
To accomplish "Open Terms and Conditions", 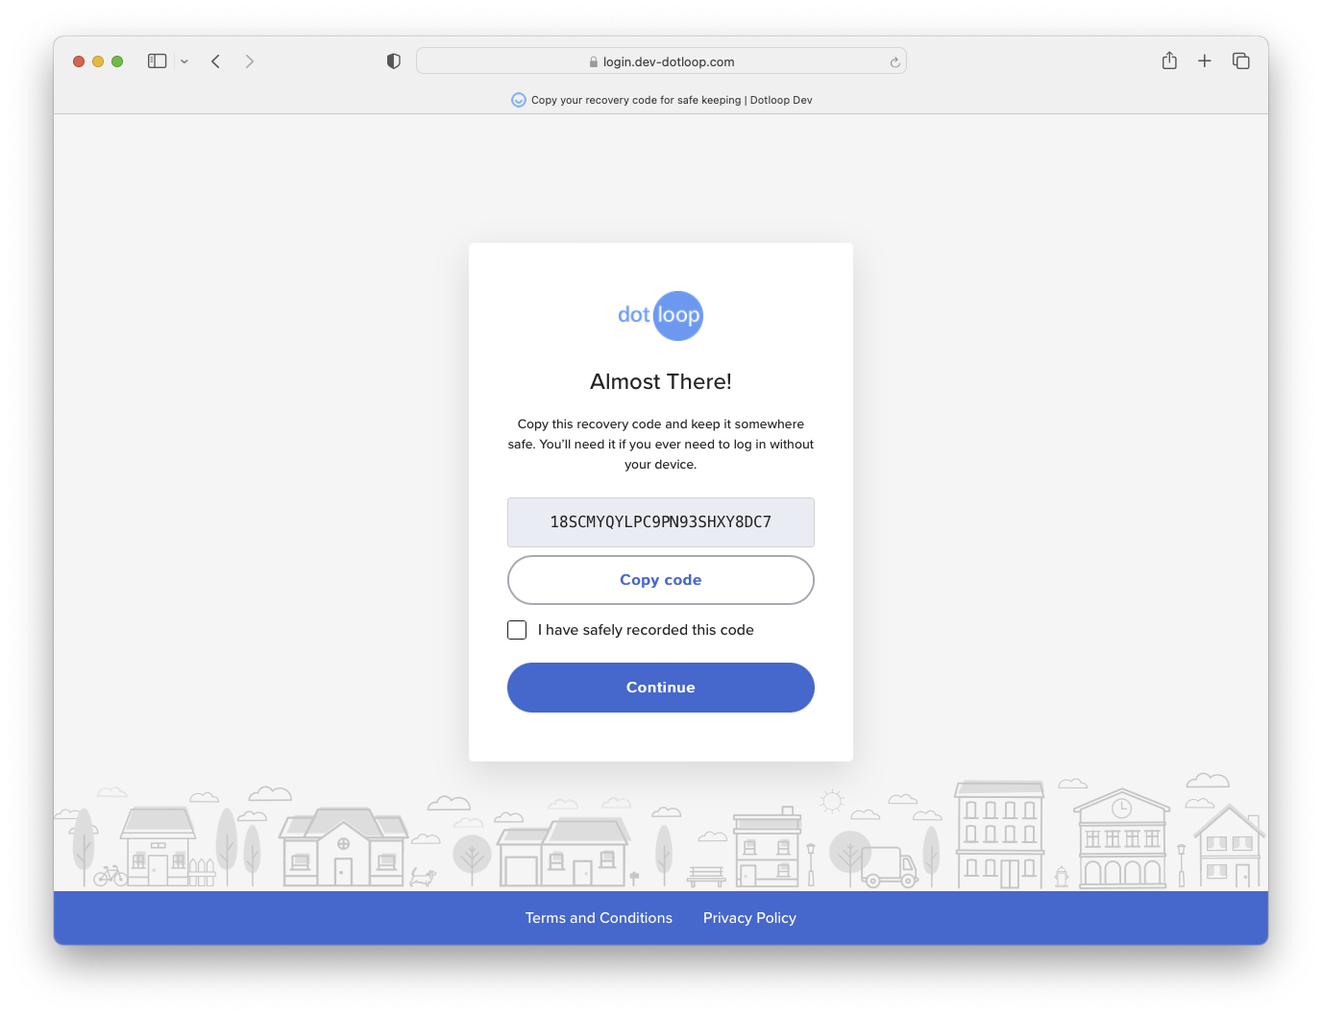I will [x=599, y=917].
